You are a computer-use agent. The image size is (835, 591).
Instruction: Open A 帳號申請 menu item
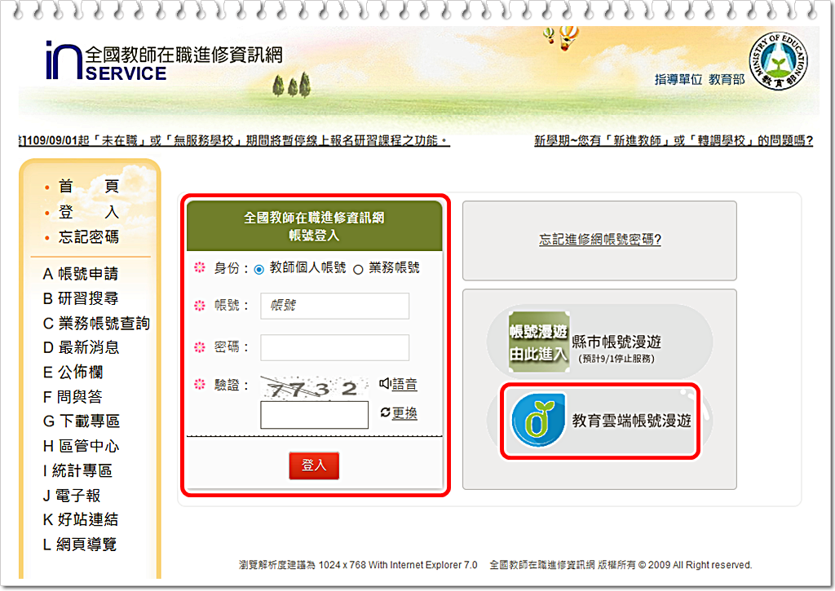point(81,274)
